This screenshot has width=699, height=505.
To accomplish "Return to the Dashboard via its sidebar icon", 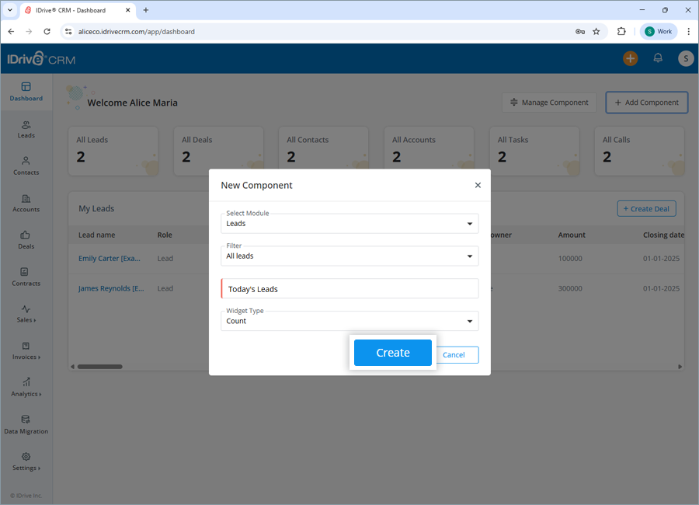I will [26, 92].
